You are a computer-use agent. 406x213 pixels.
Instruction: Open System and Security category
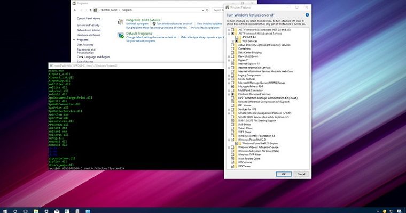click(x=88, y=26)
